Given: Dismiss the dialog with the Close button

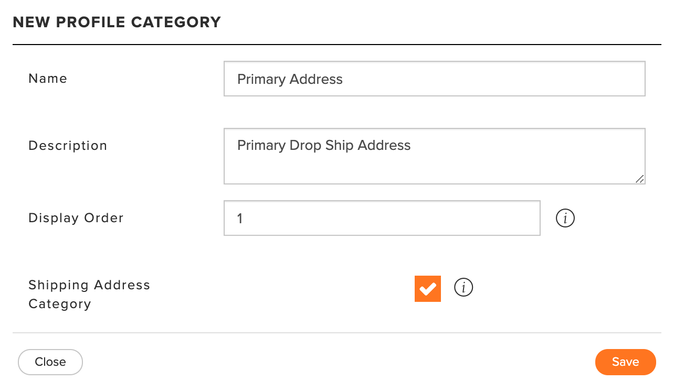Looking at the screenshot, I should [50, 362].
